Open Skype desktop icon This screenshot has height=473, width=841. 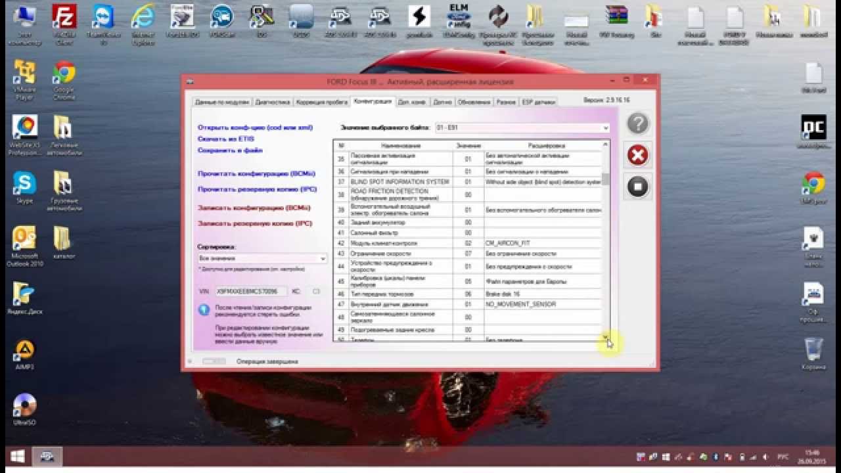click(x=25, y=188)
